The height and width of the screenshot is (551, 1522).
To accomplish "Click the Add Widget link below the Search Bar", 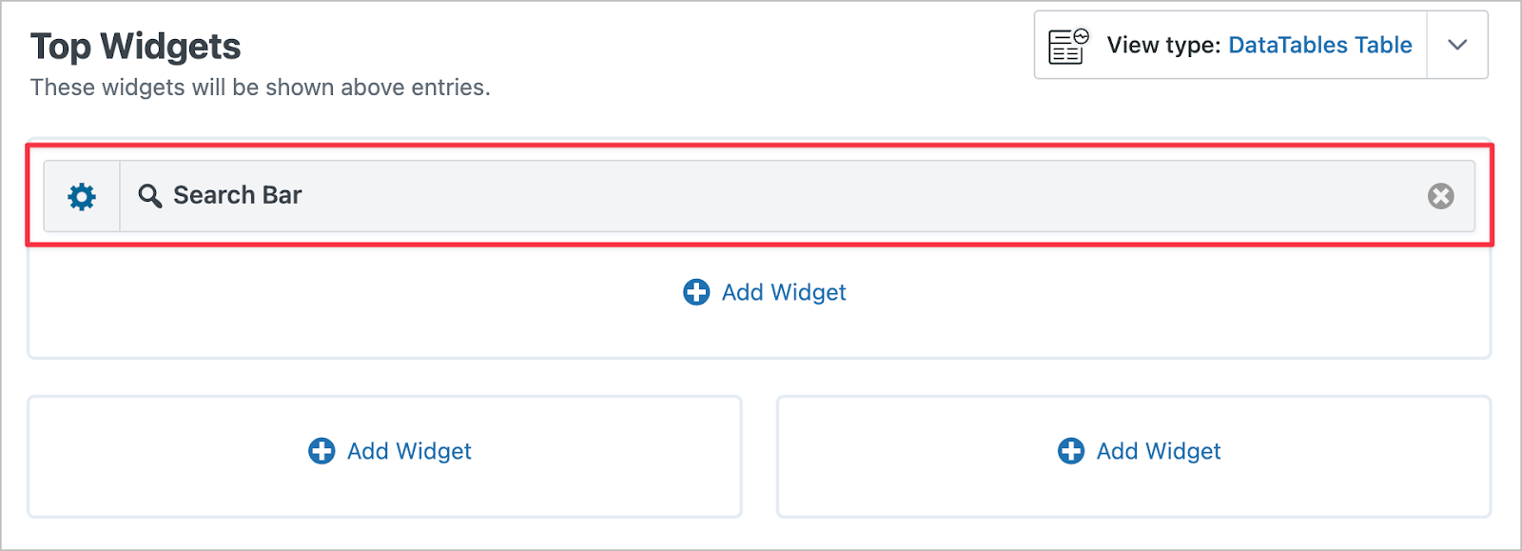I will point(784,292).
